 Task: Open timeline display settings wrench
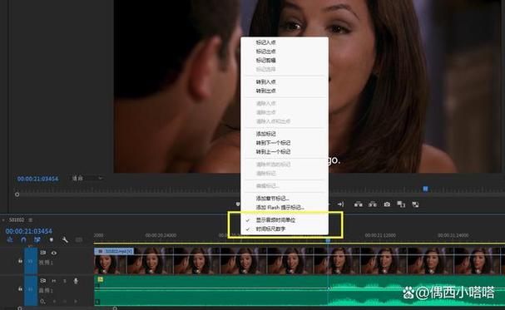point(65,240)
